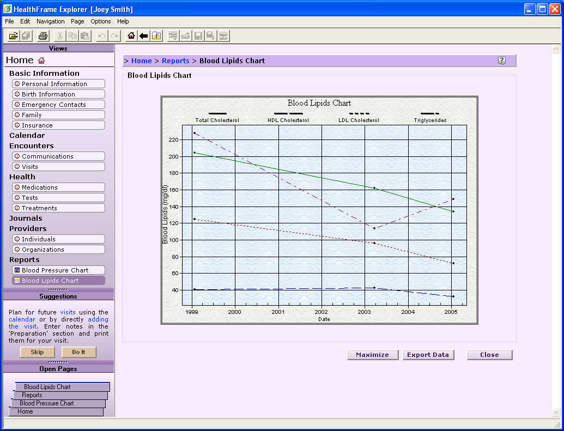Select Reports in Open Pages stack
Viewport: 564px width, 431px height.
[60, 395]
